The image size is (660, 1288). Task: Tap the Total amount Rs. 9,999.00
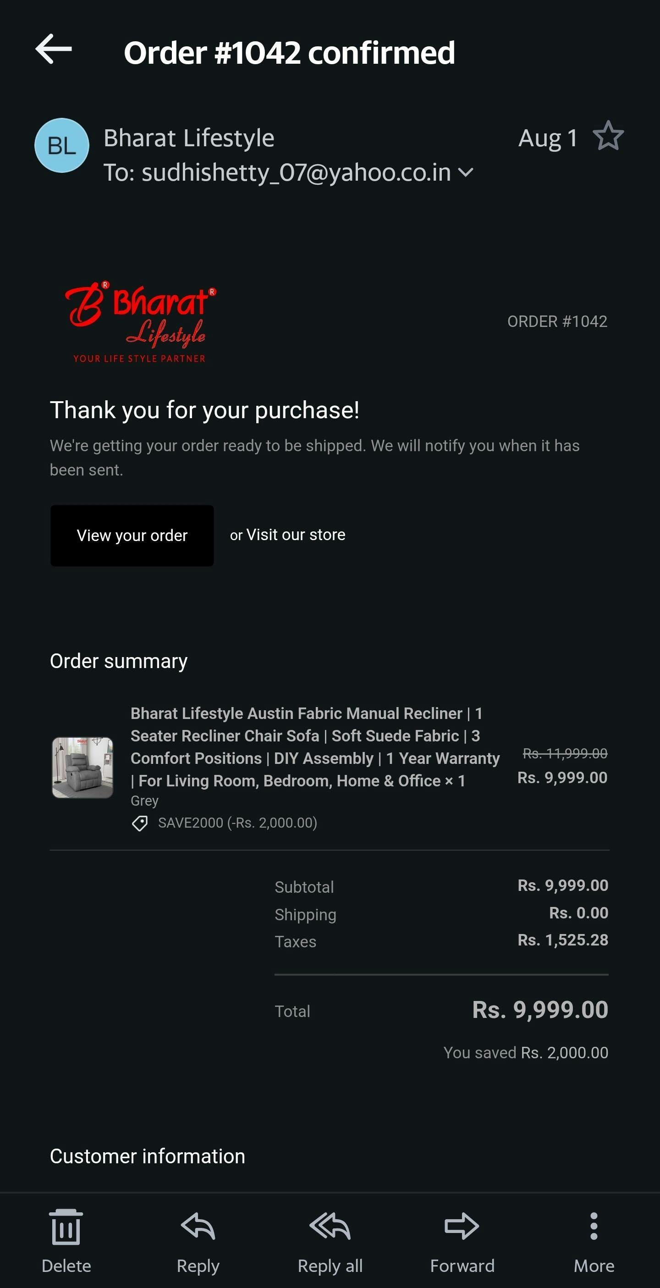pyautogui.click(x=540, y=1010)
